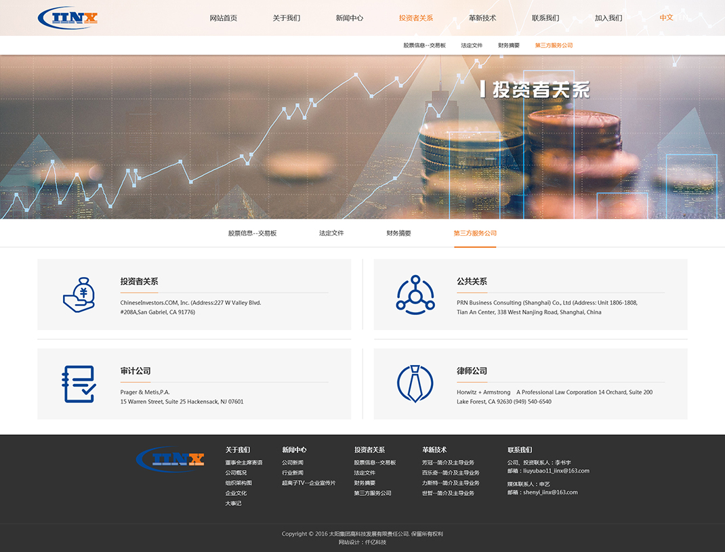The image size is (725, 552).
Task: Click the IINX logo in footer
Action: click(x=170, y=459)
